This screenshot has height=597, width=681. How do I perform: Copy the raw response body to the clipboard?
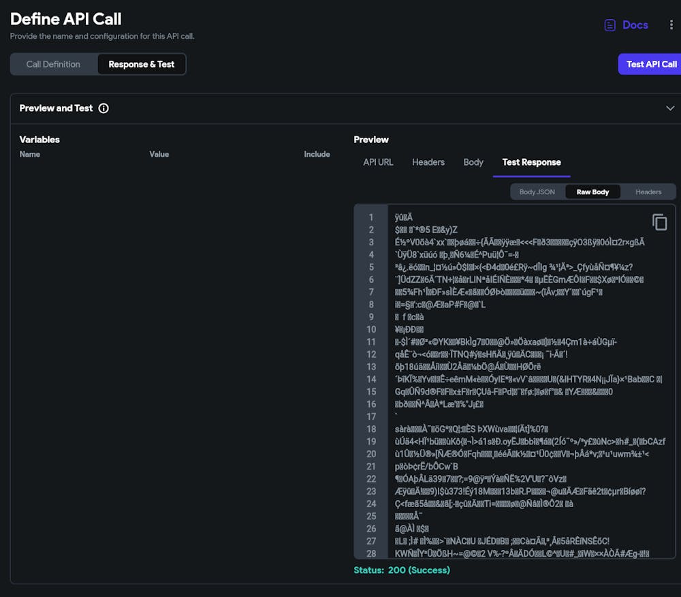659,222
